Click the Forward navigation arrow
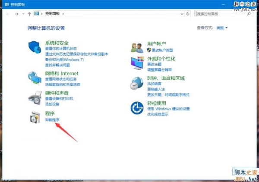Viewport: 259px width, 182px height. 16,14
